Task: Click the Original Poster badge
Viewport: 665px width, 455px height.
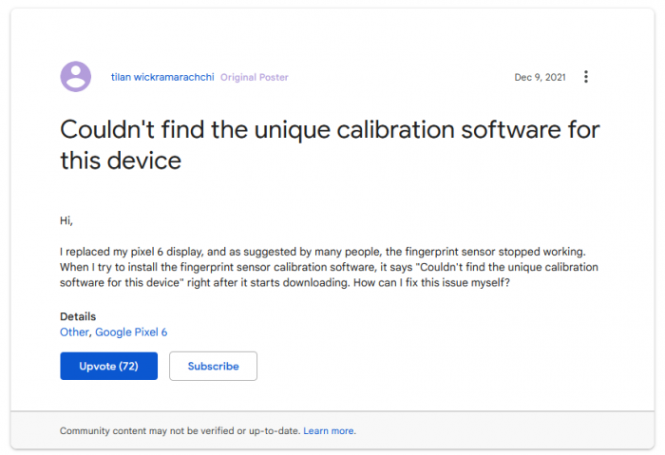Action: 255,77
